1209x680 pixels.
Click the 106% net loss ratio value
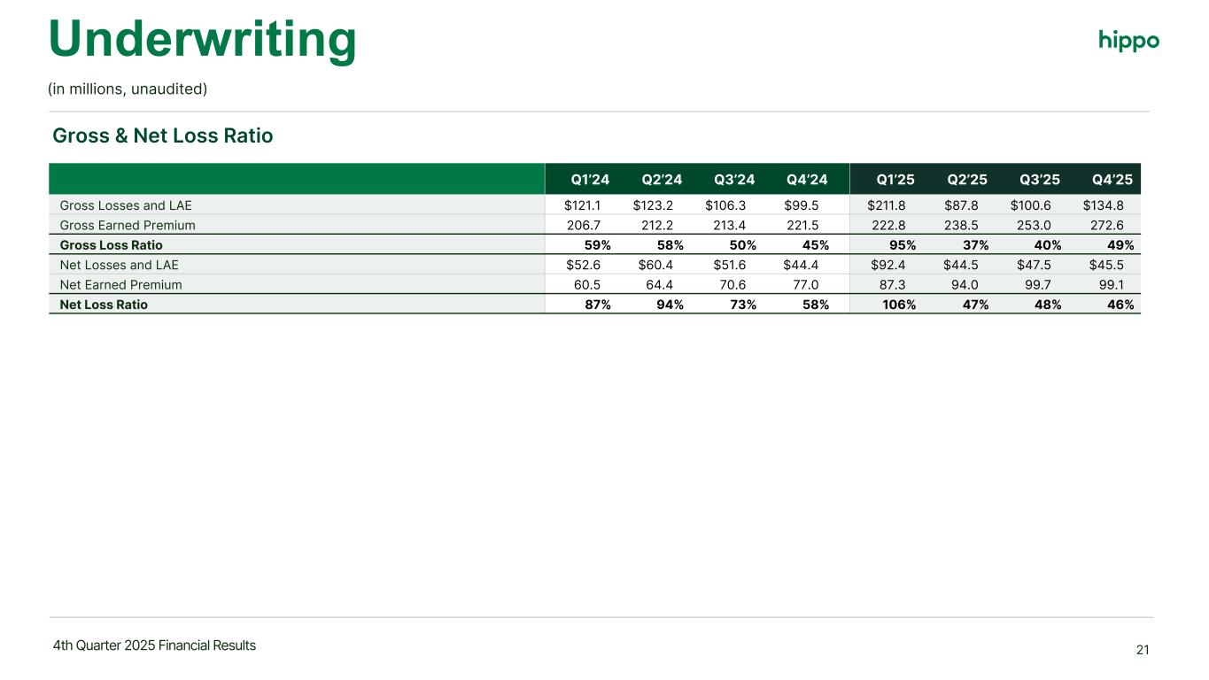tap(899, 305)
